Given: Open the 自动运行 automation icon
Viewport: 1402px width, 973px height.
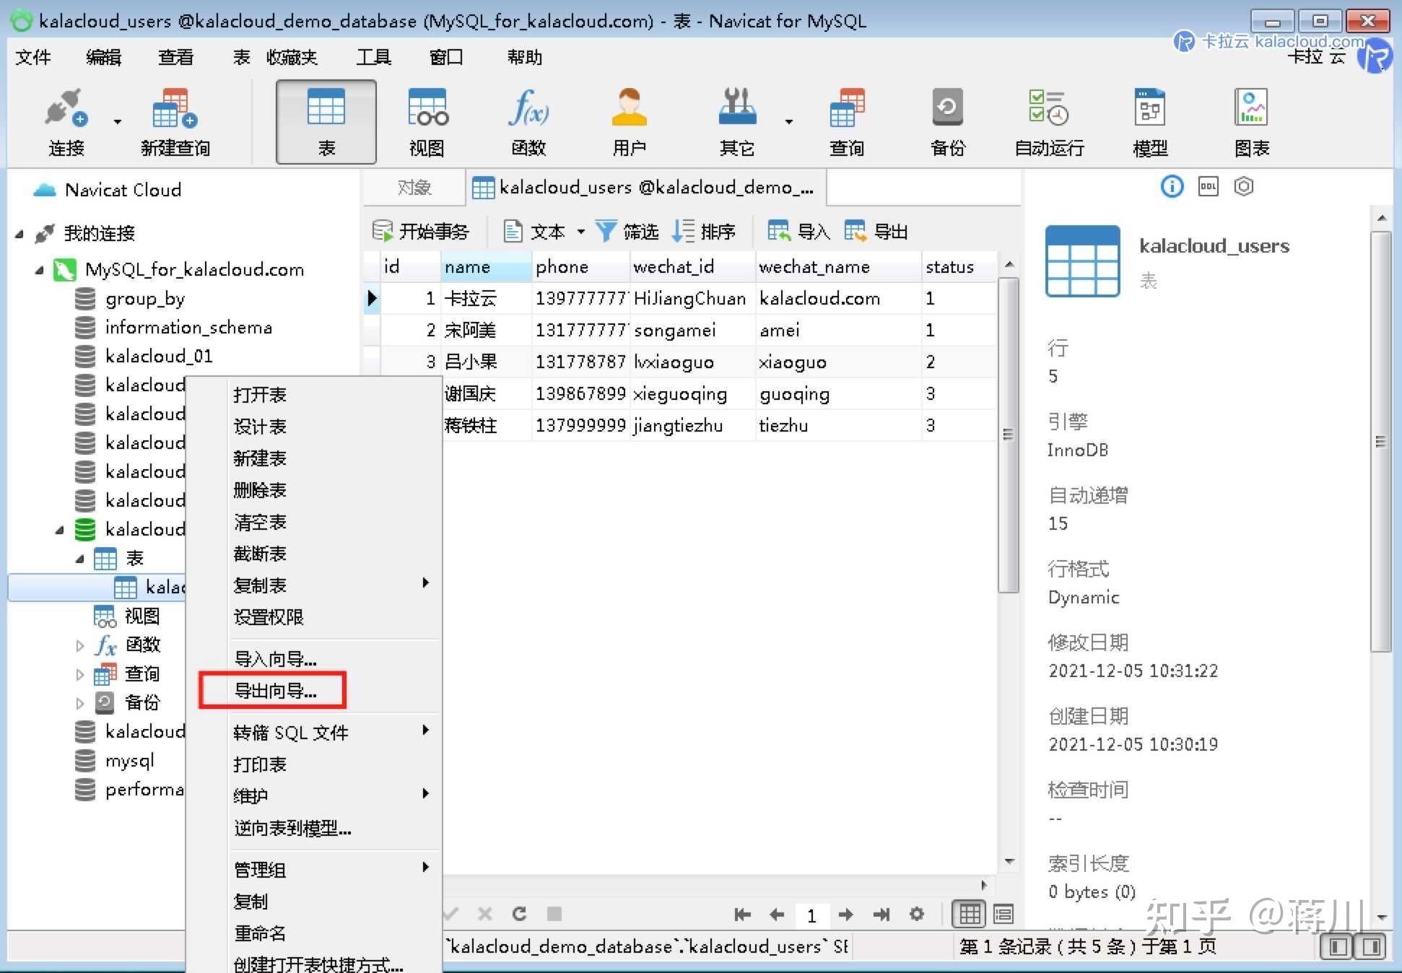Looking at the screenshot, I should pos(1048,121).
